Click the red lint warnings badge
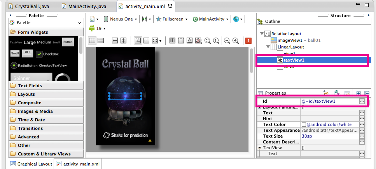376x169 pixels. (x=248, y=41)
